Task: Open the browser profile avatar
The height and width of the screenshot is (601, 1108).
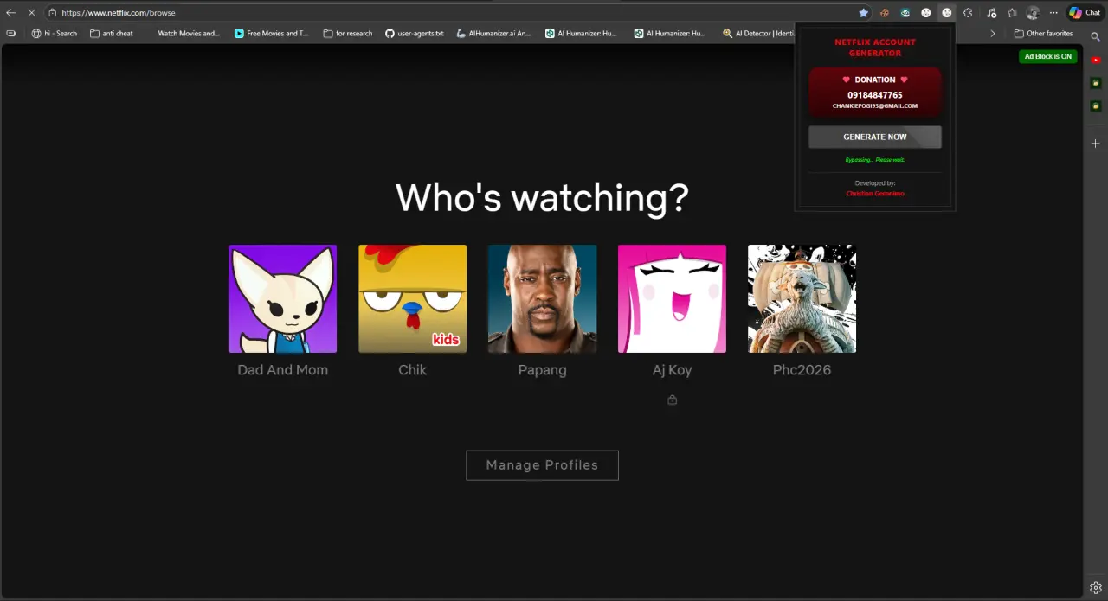Action: pos(1033,13)
